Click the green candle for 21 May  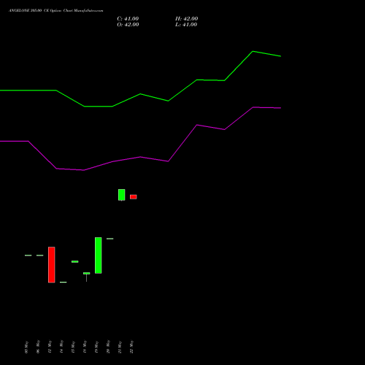tap(122, 195)
